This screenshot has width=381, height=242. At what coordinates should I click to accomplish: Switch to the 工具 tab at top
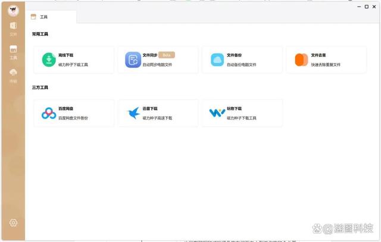pos(51,17)
